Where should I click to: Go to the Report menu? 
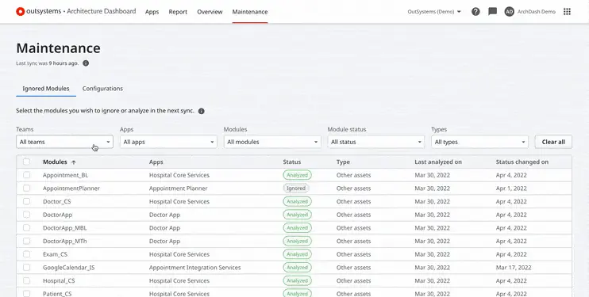178,12
